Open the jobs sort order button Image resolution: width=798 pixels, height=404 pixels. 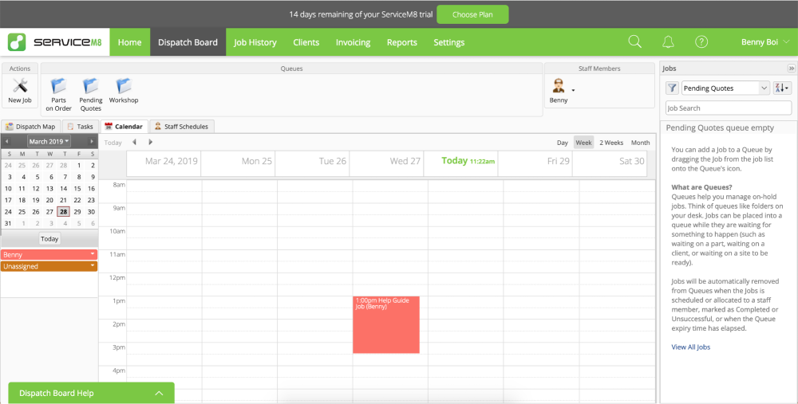[x=782, y=88]
